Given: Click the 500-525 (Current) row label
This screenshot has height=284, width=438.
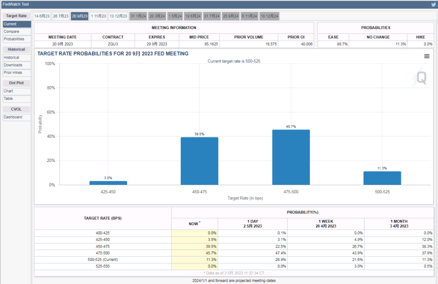Looking at the screenshot, I should (103, 259).
